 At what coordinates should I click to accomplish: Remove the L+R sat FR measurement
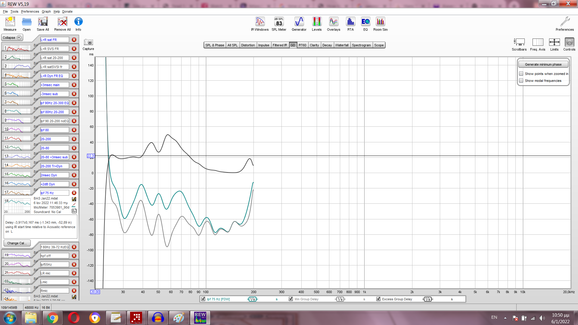74,40
